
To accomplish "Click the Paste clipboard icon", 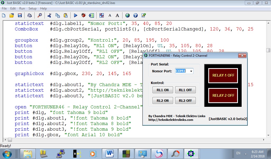I will [x=66, y=15].
